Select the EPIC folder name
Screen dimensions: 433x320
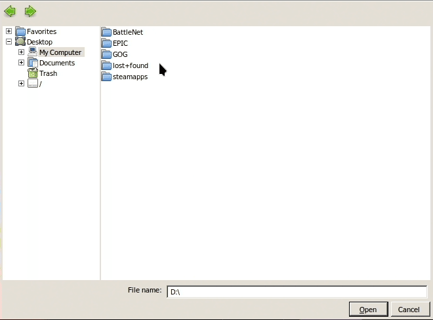(x=120, y=43)
